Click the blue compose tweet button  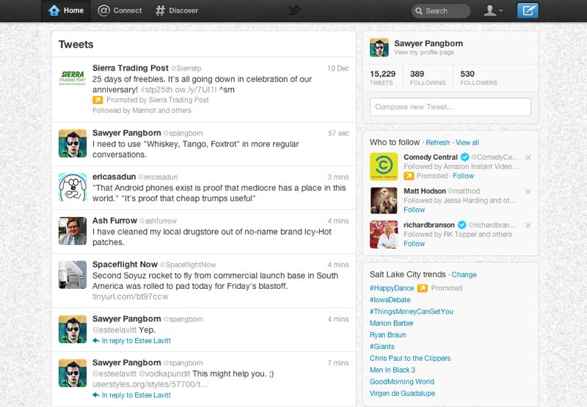[x=528, y=10]
